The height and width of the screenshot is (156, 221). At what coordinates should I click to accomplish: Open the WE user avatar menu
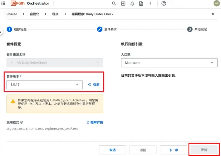point(217,3)
